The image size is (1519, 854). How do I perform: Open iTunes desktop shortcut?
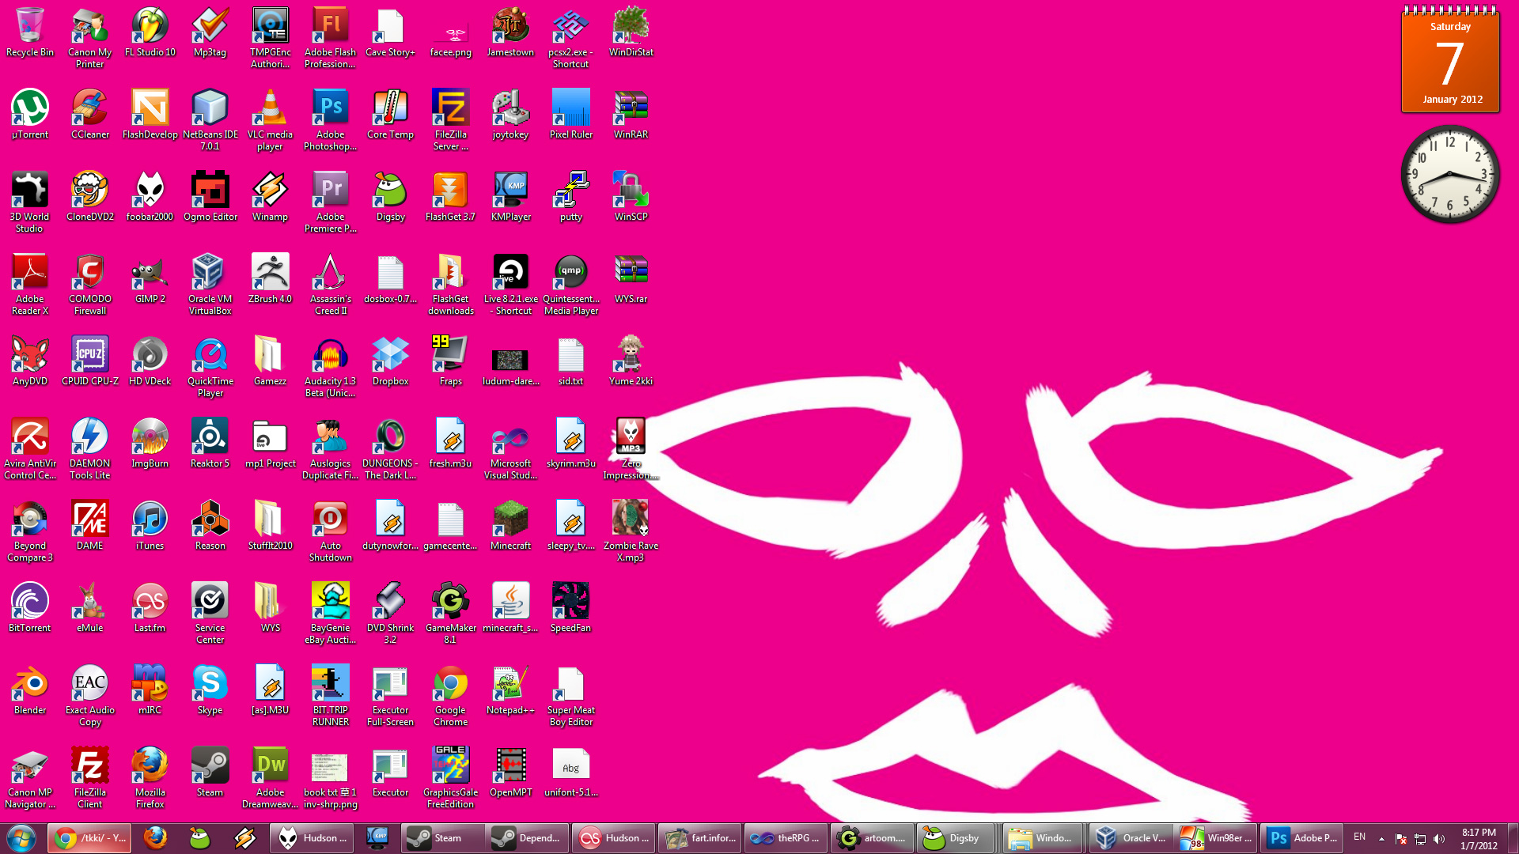tap(150, 526)
